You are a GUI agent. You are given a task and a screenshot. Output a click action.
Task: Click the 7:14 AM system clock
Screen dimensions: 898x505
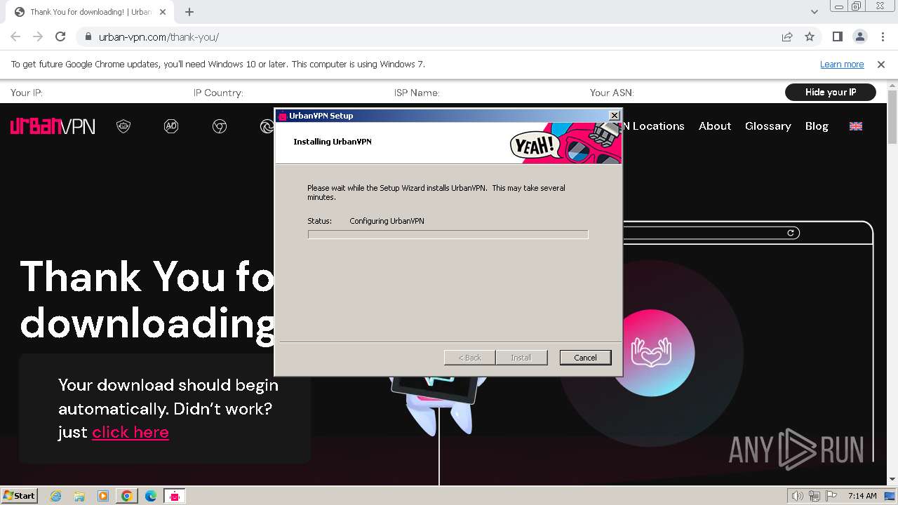(862, 496)
